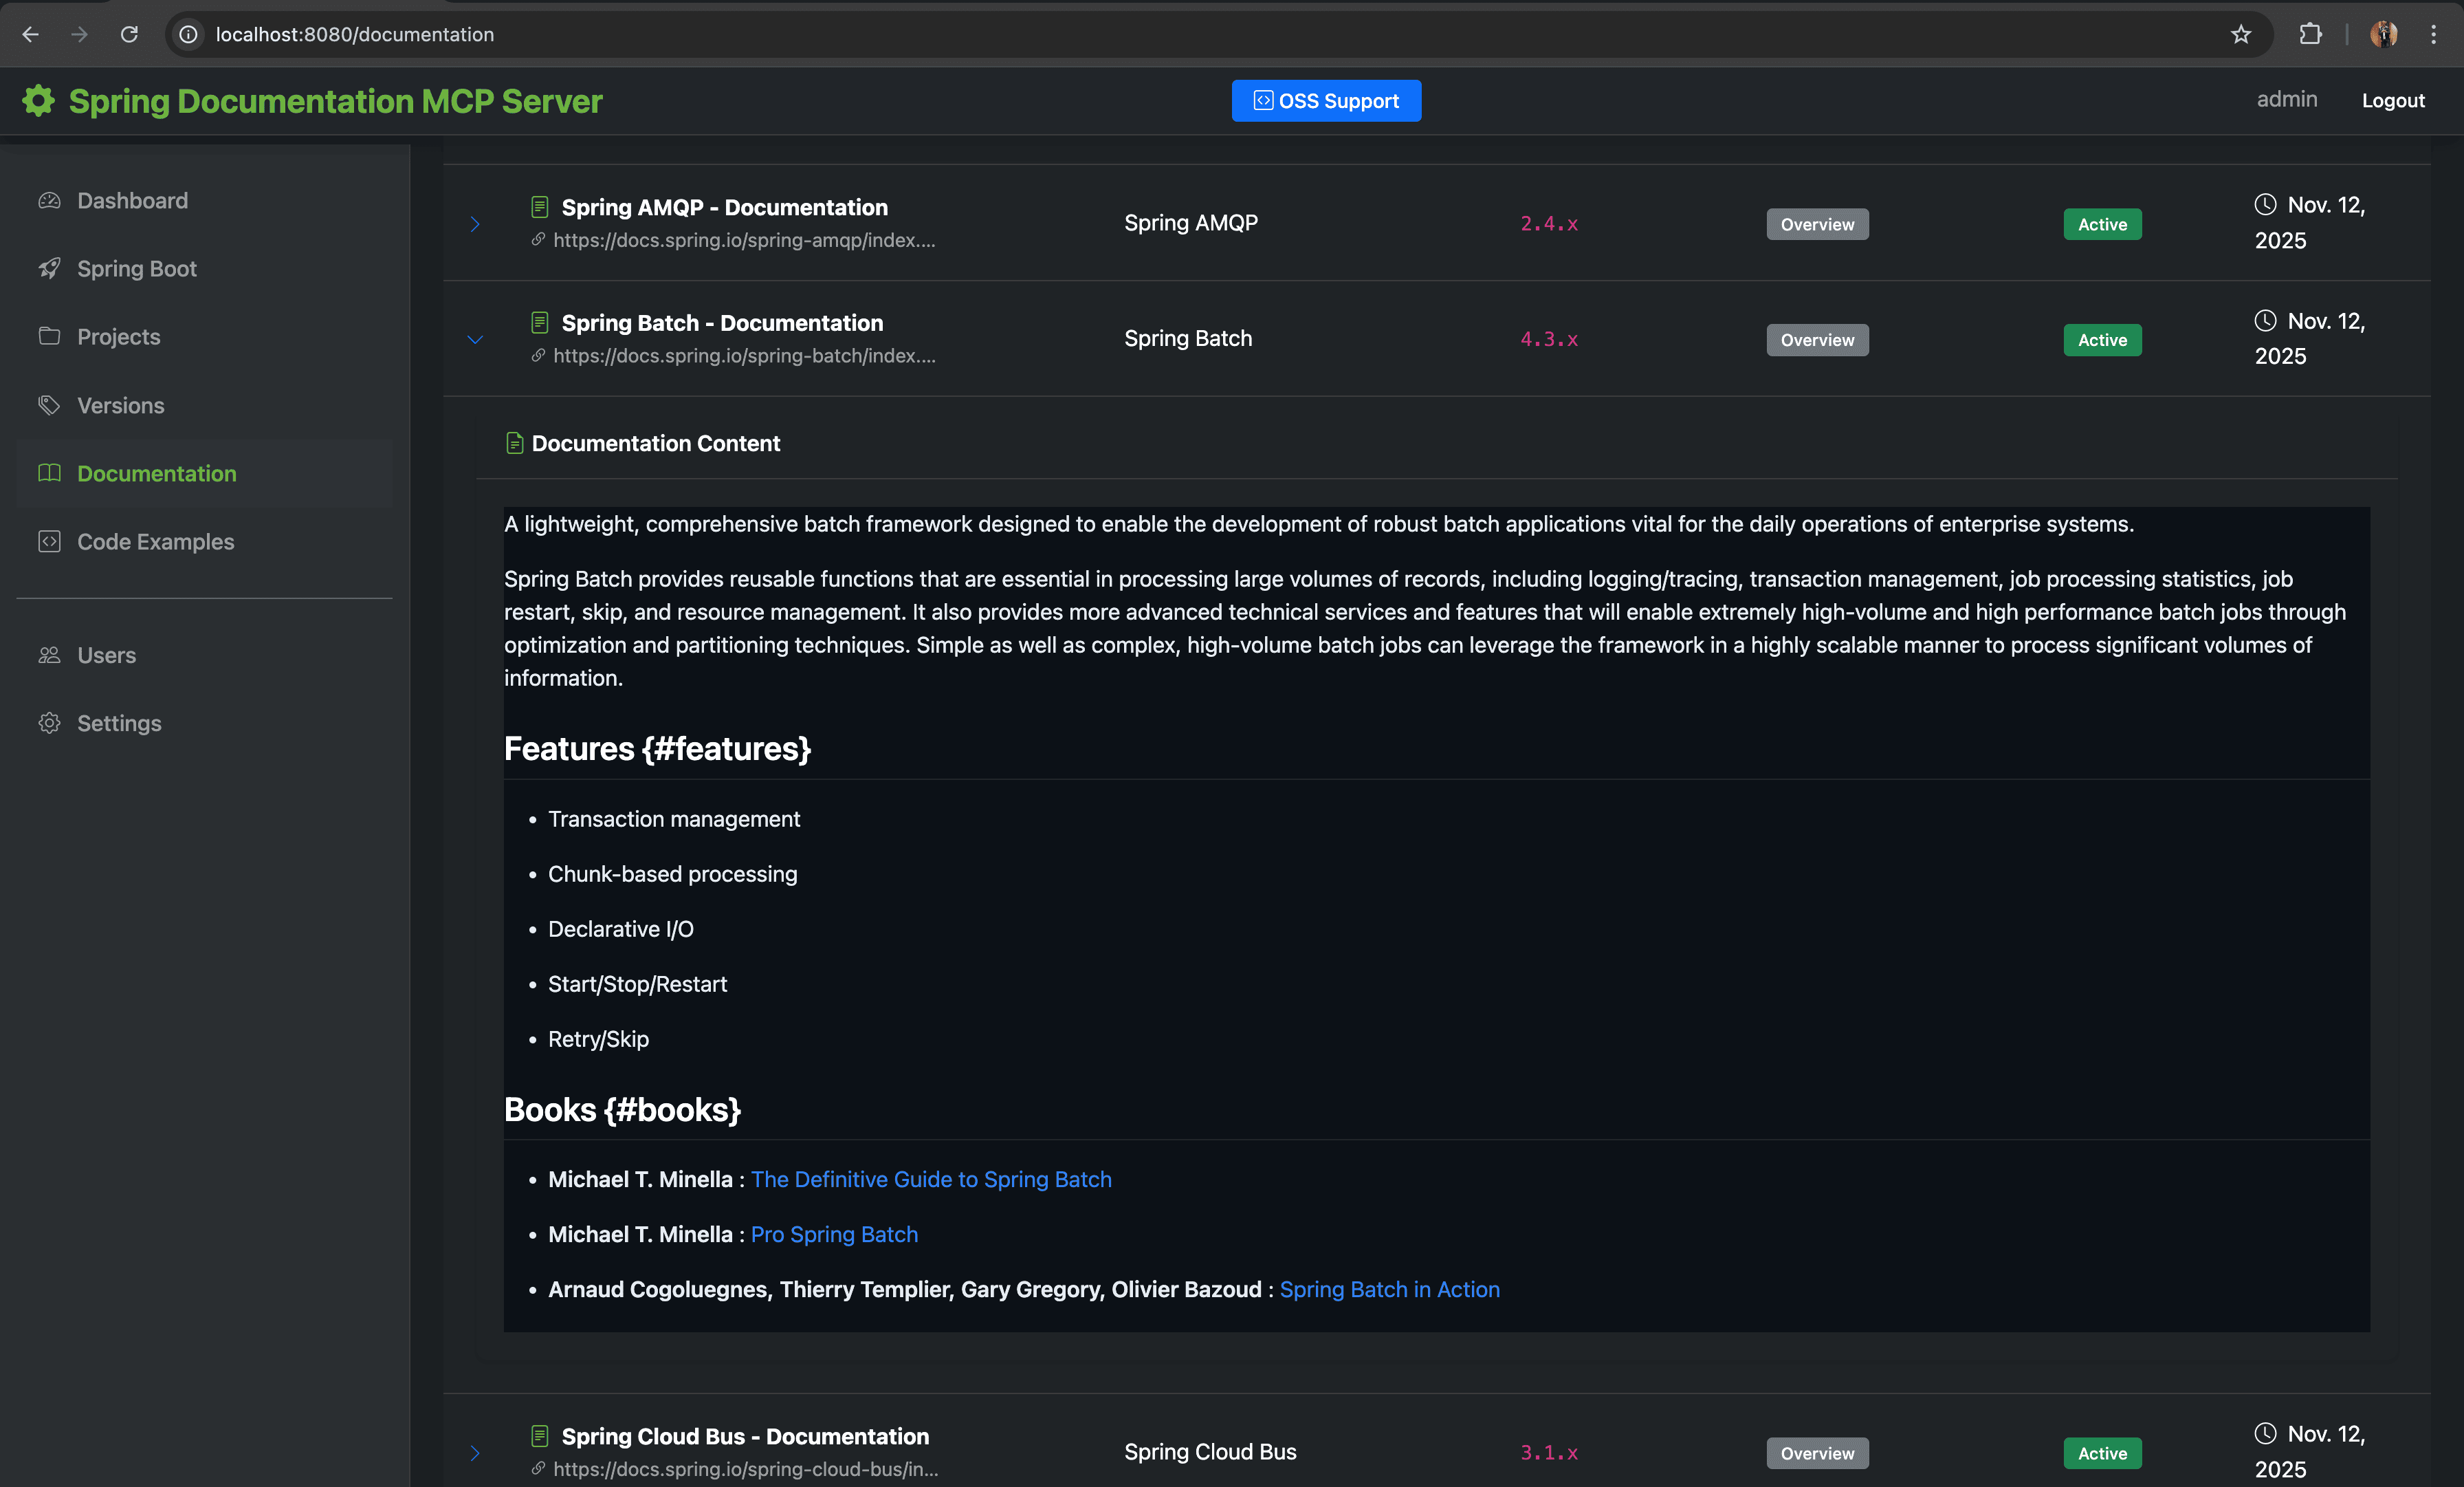Image resolution: width=2464 pixels, height=1487 pixels.
Task: Click the gear icon next to Spring Documentation title
Action: pyautogui.click(x=38, y=100)
